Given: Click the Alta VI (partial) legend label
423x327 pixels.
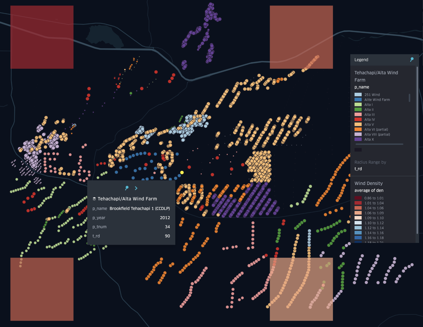Looking at the screenshot, I should coord(376,130).
